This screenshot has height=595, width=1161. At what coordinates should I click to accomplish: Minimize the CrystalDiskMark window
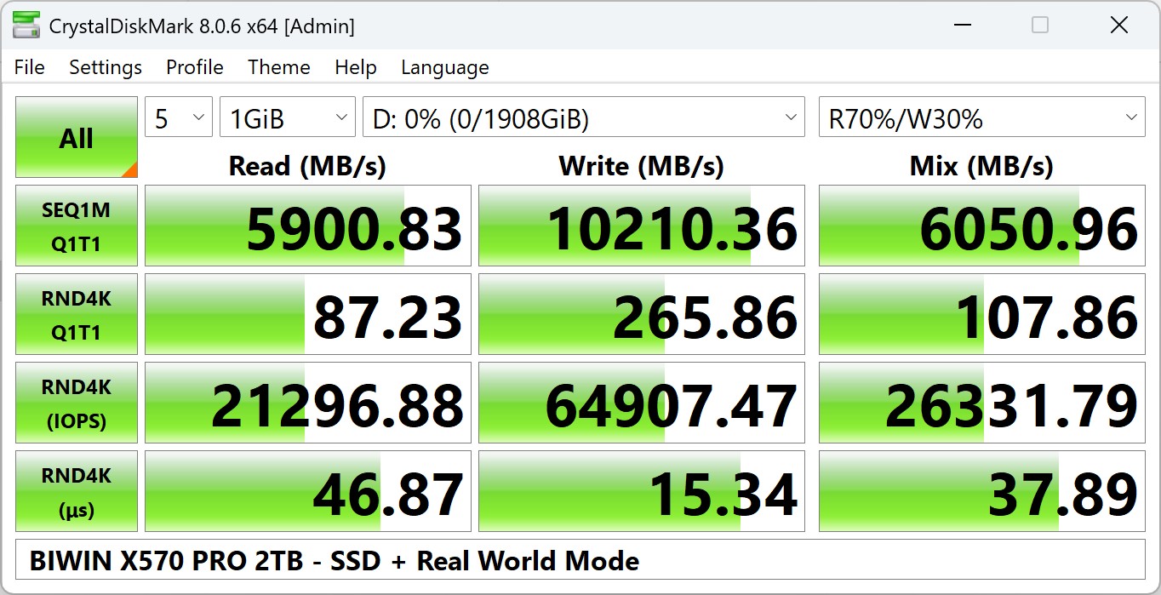[963, 26]
